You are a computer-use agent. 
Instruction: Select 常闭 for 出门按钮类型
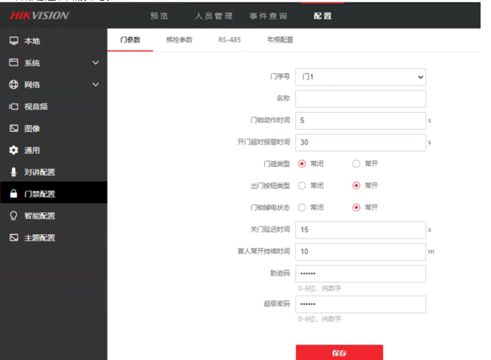point(302,186)
